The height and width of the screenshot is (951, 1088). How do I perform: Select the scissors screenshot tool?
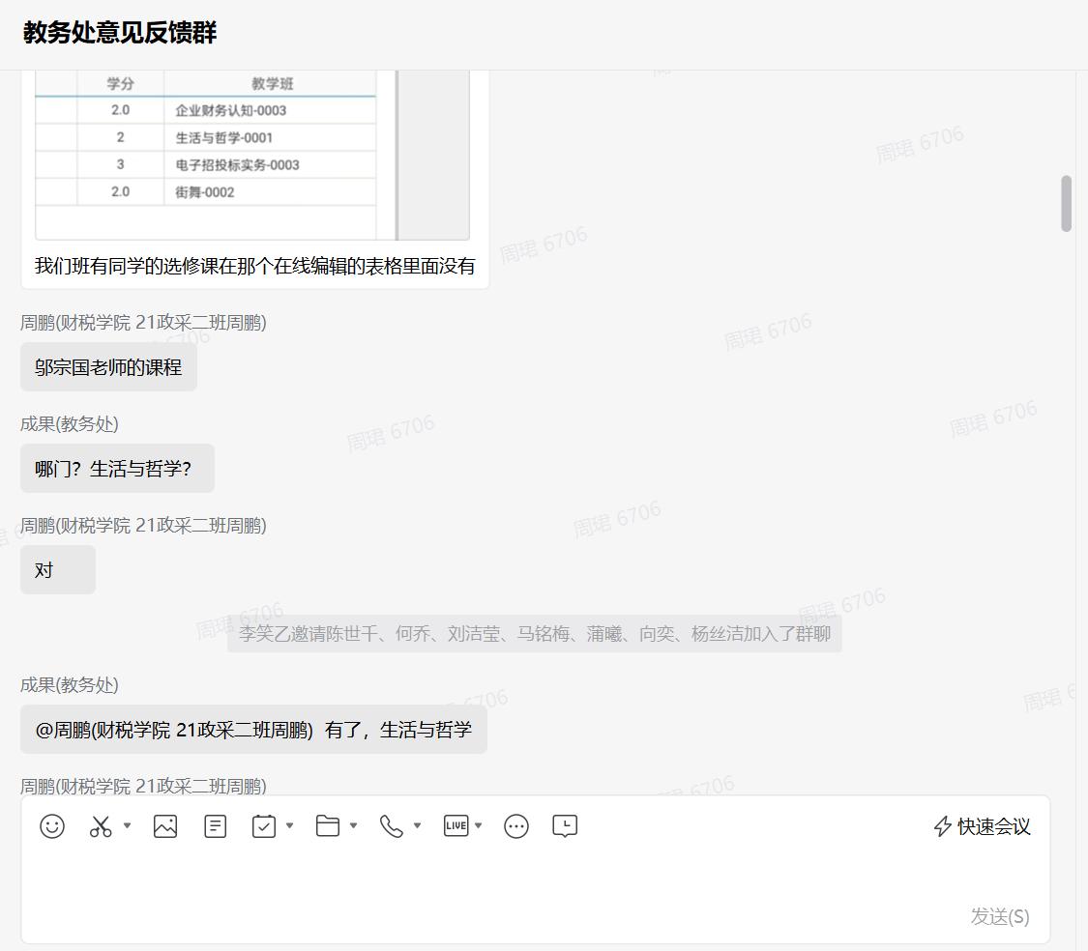[101, 826]
